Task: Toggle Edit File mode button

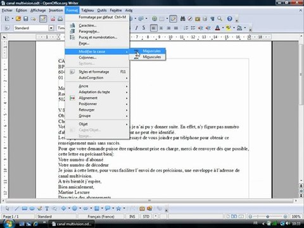Action: click(x=43, y=19)
